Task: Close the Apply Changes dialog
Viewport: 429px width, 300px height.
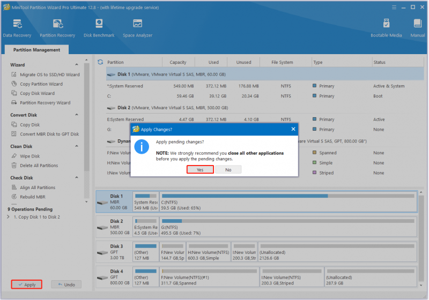Action: coord(293,129)
